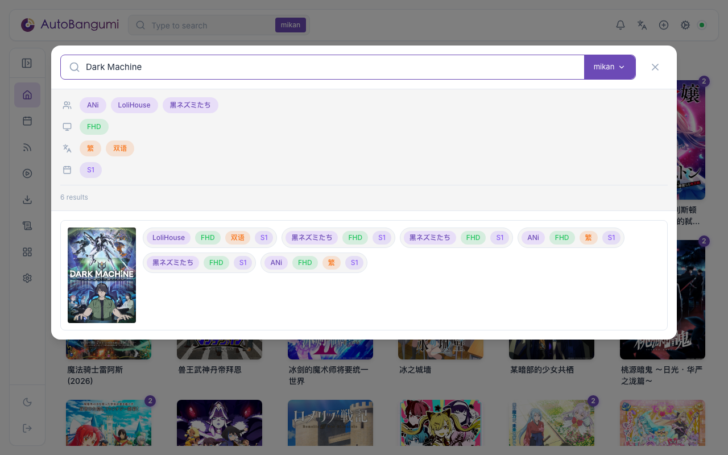Close the search dialog

(655, 67)
